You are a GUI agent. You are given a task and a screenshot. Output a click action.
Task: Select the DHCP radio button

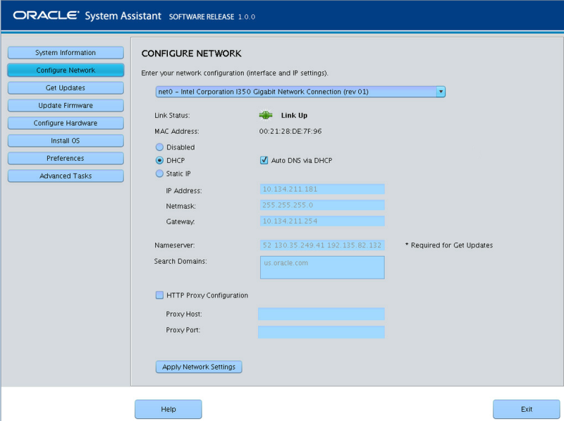(x=159, y=161)
